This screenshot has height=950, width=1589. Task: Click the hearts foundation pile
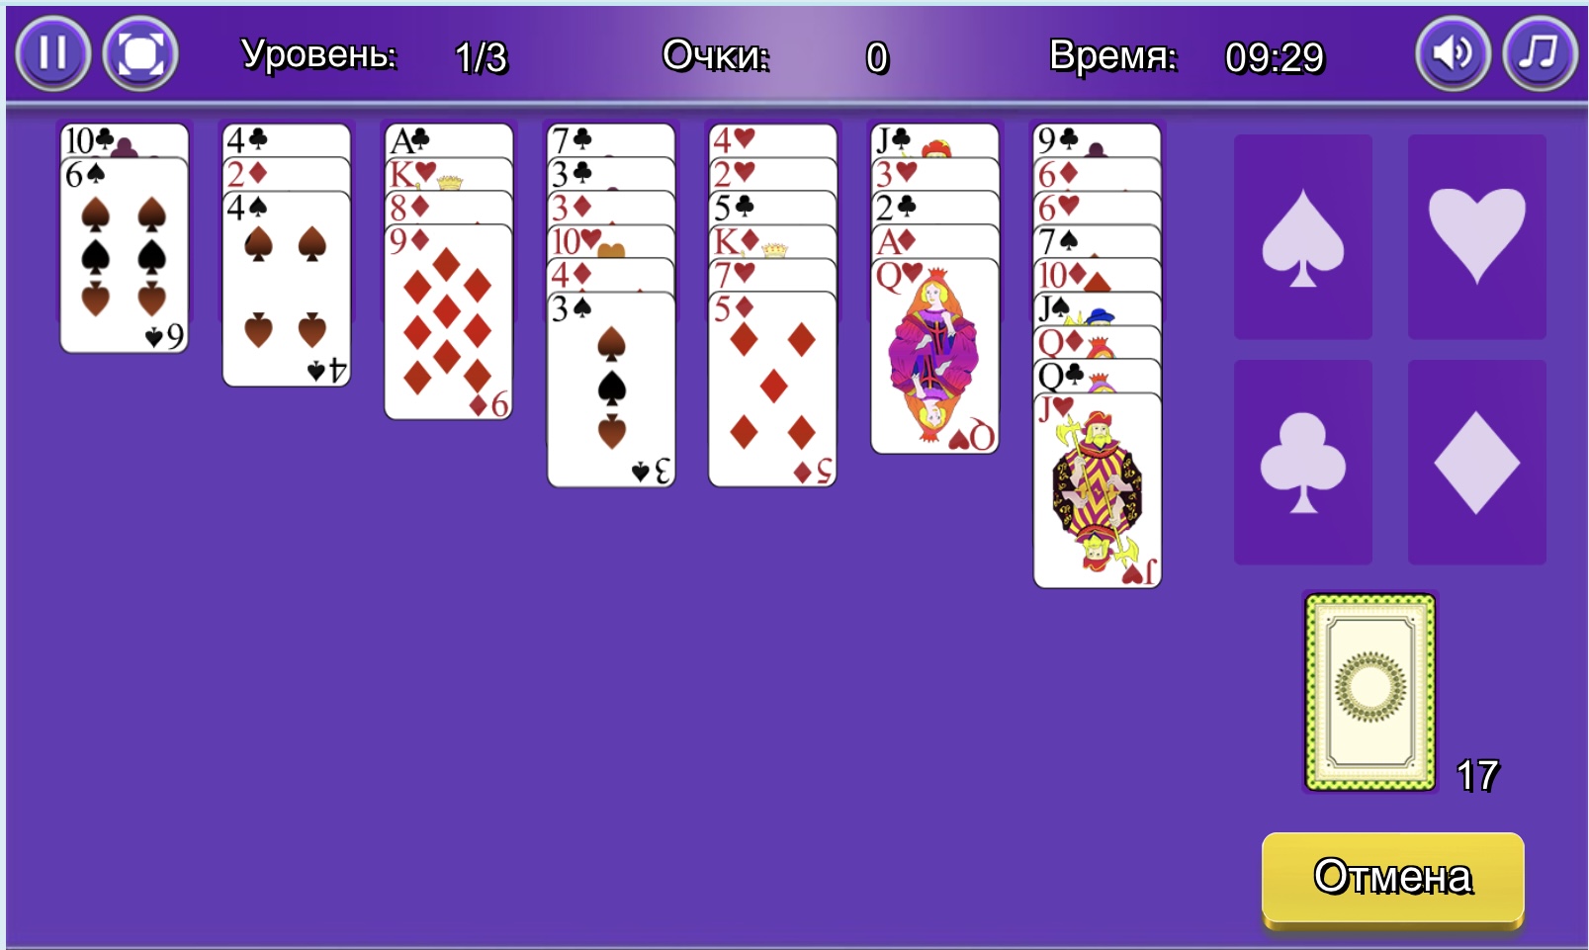(1477, 237)
